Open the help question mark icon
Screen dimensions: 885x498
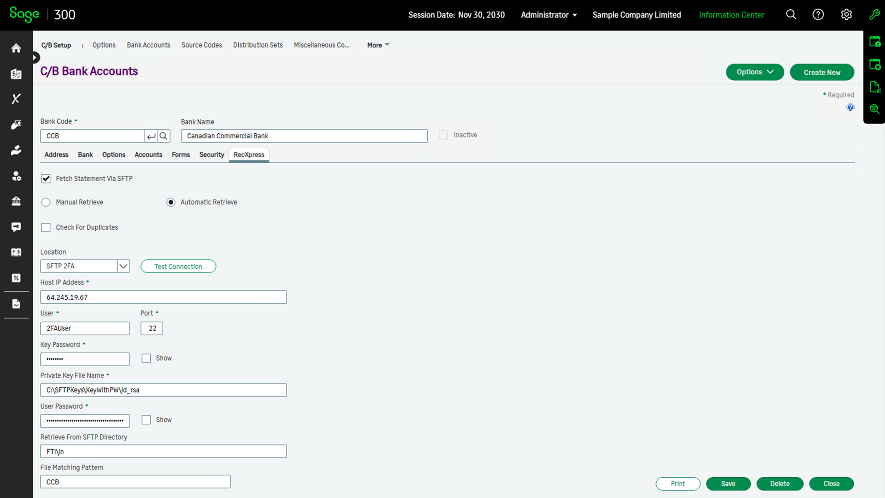818,14
